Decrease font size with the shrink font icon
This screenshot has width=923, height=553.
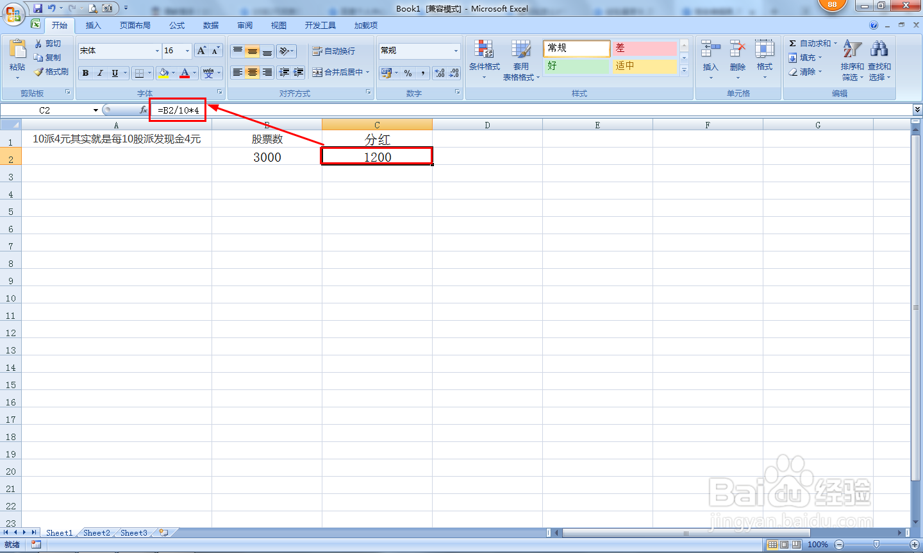coord(215,51)
